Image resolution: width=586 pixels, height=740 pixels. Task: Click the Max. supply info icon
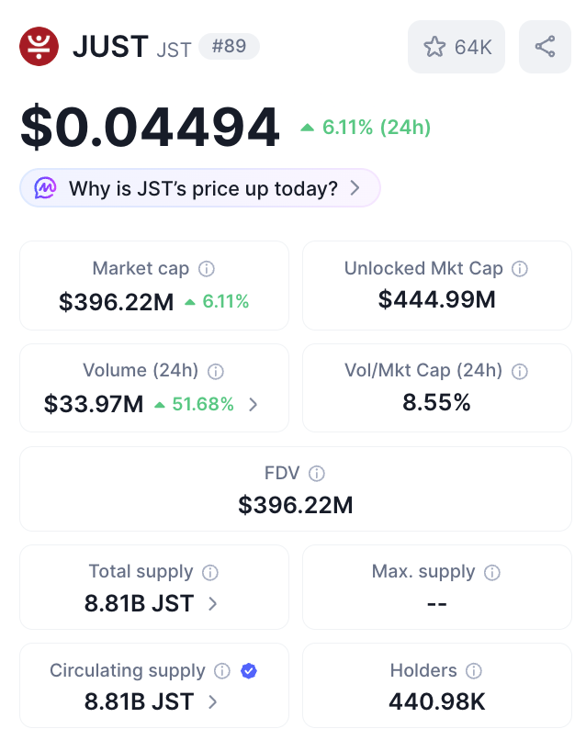(x=492, y=572)
